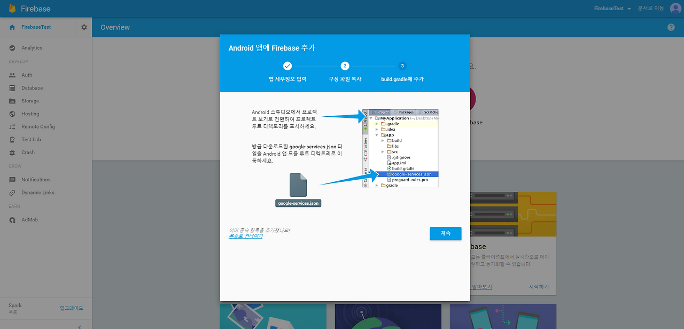Click the google-services.json file label
684x329 pixels.
tap(299, 203)
